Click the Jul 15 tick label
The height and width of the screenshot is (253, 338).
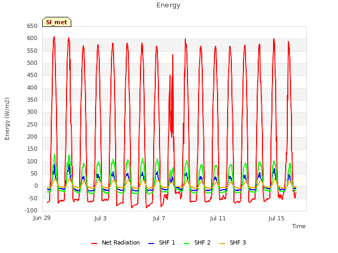[277, 218]
